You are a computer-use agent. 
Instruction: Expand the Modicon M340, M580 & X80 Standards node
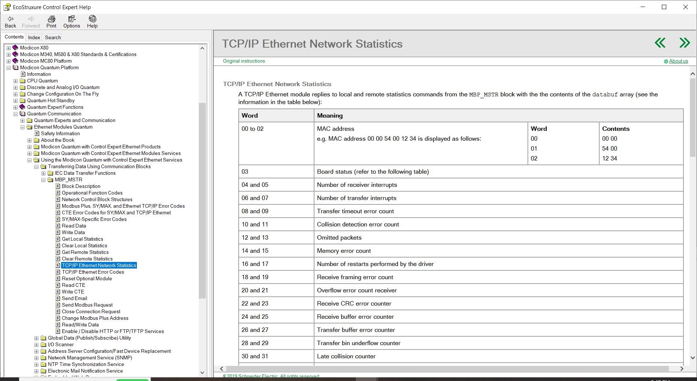(x=8, y=55)
